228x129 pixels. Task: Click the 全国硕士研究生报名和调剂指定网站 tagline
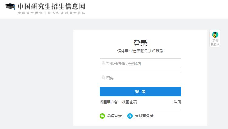coord(51,13)
